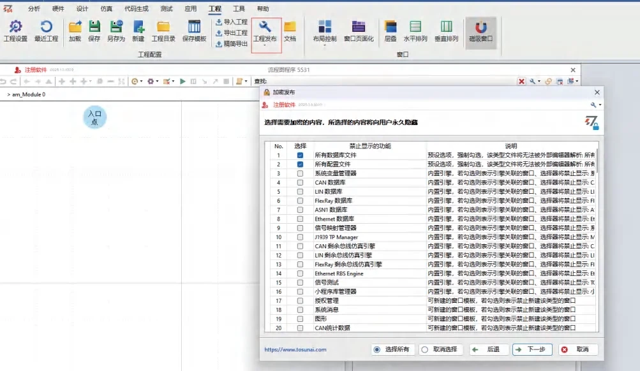Click the 下一步 next button
Viewport: 640px width, 371px height.
point(532,349)
